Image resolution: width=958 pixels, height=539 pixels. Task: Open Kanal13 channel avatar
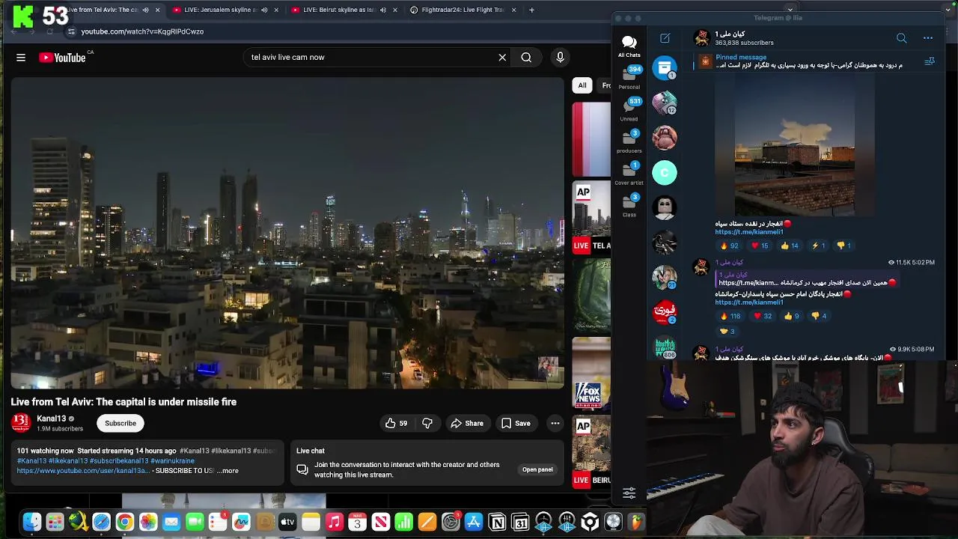tap(21, 423)
